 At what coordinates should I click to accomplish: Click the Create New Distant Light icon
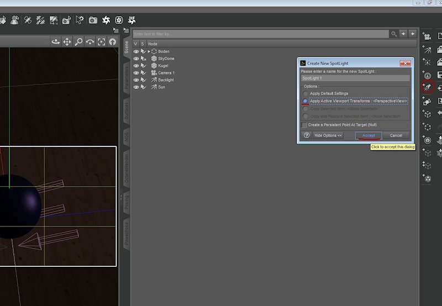[427, 49]
